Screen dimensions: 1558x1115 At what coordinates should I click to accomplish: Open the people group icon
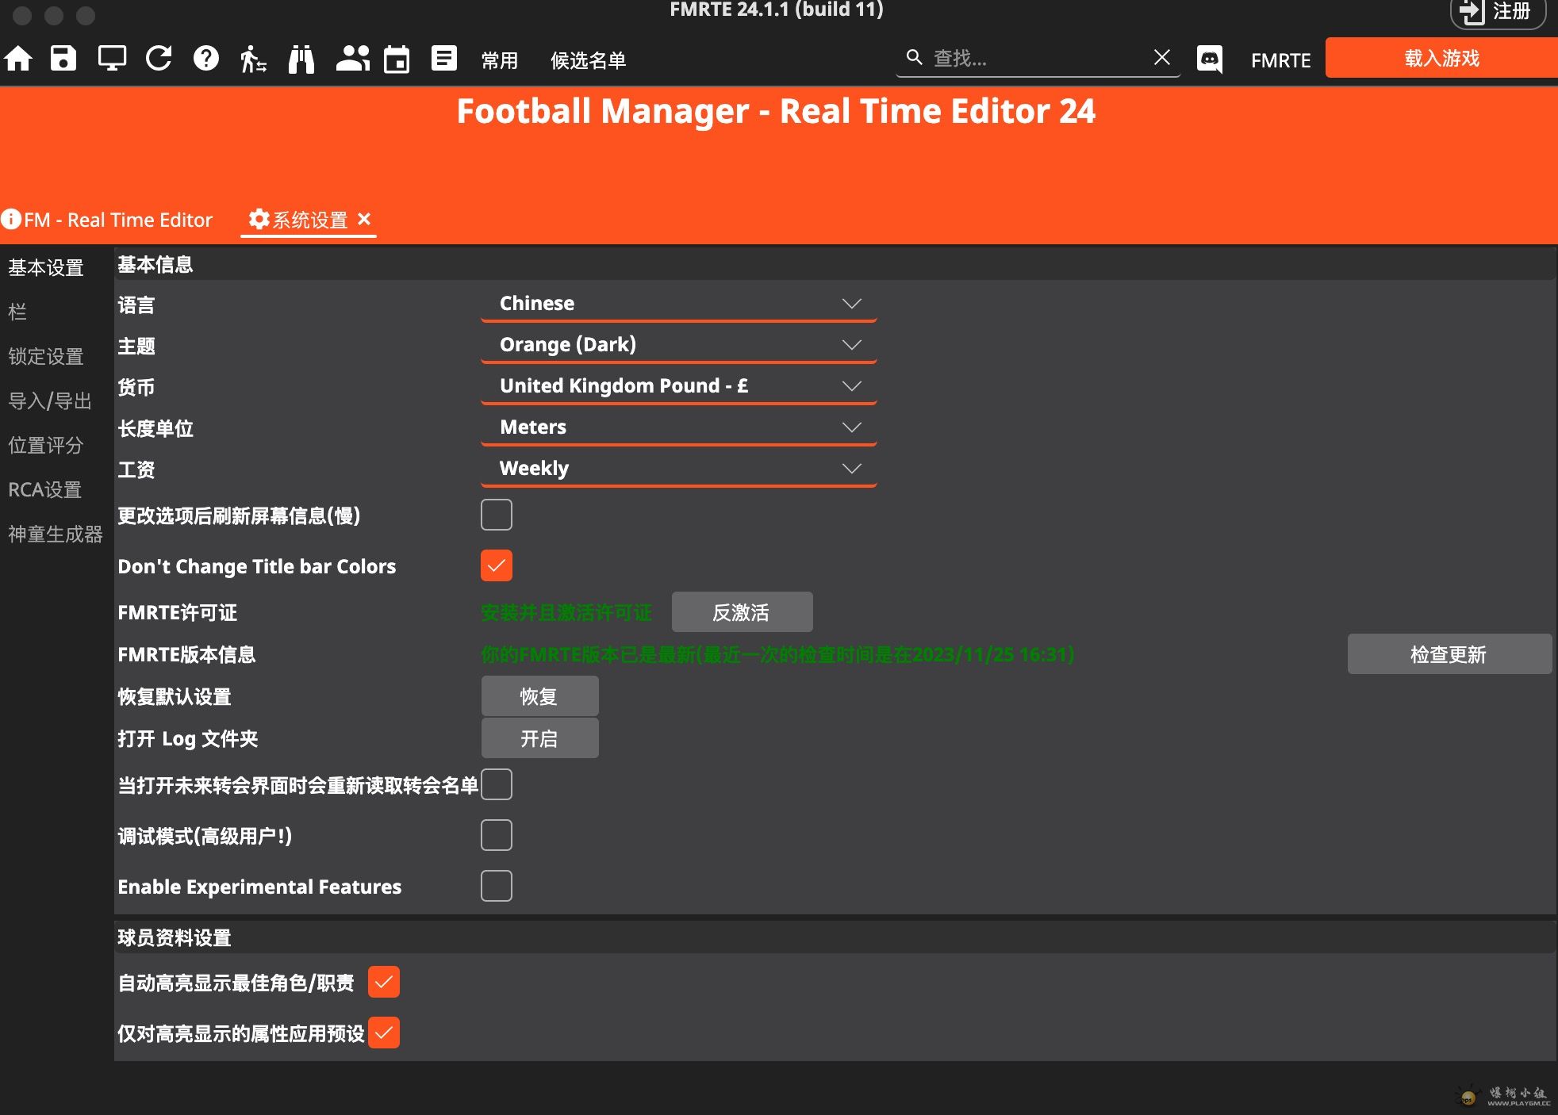tap(352, 59)
